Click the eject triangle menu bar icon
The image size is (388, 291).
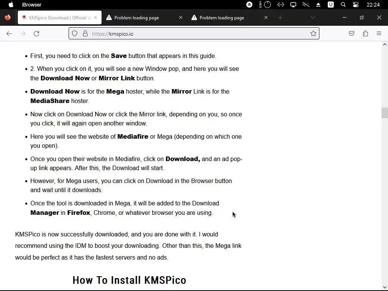318,5
